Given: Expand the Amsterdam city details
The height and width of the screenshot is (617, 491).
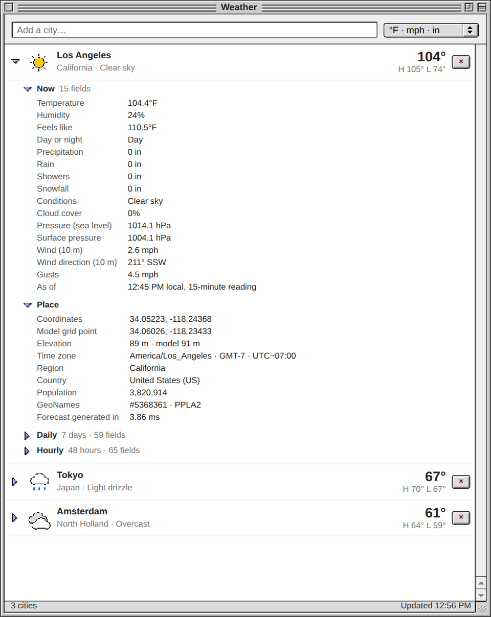Looking at the screenshot, I should point(15,518).
